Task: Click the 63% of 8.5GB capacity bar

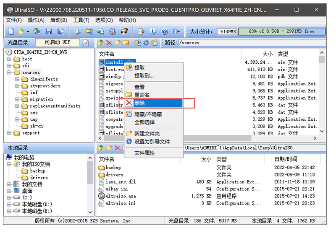Action: (281, 31)
